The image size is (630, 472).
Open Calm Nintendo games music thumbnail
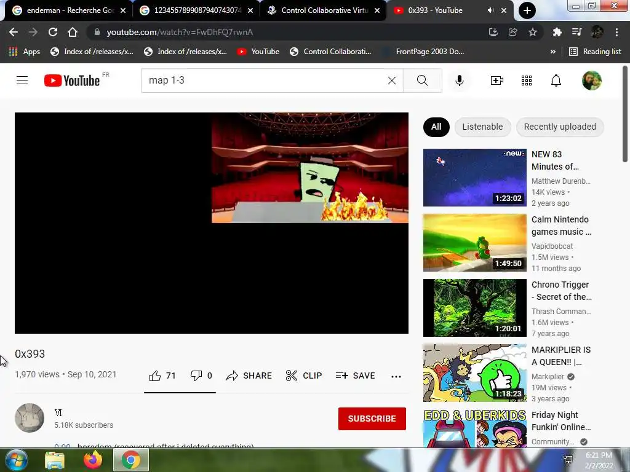[x=474, y=242]
